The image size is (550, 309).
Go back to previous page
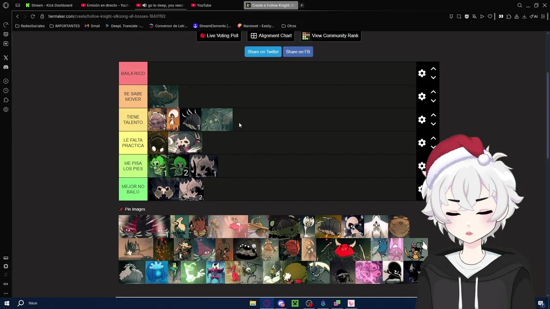(17, 16)
